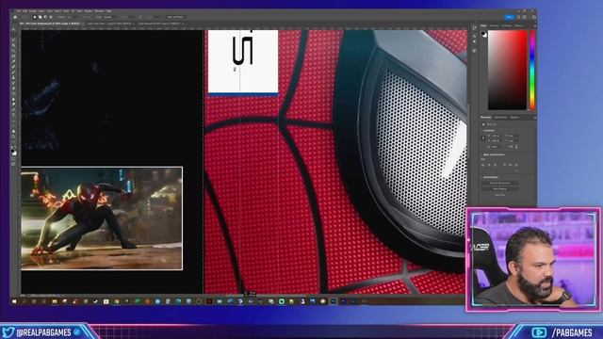Viewport: 603px width, 339px height.
Task: Switch to the second document tab
Action: point(110,24)
